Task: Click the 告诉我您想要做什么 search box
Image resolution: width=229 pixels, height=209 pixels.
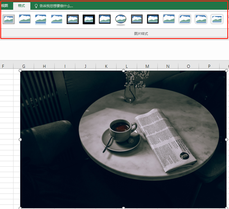Action: pyautogui.click(x=56, y=6)
